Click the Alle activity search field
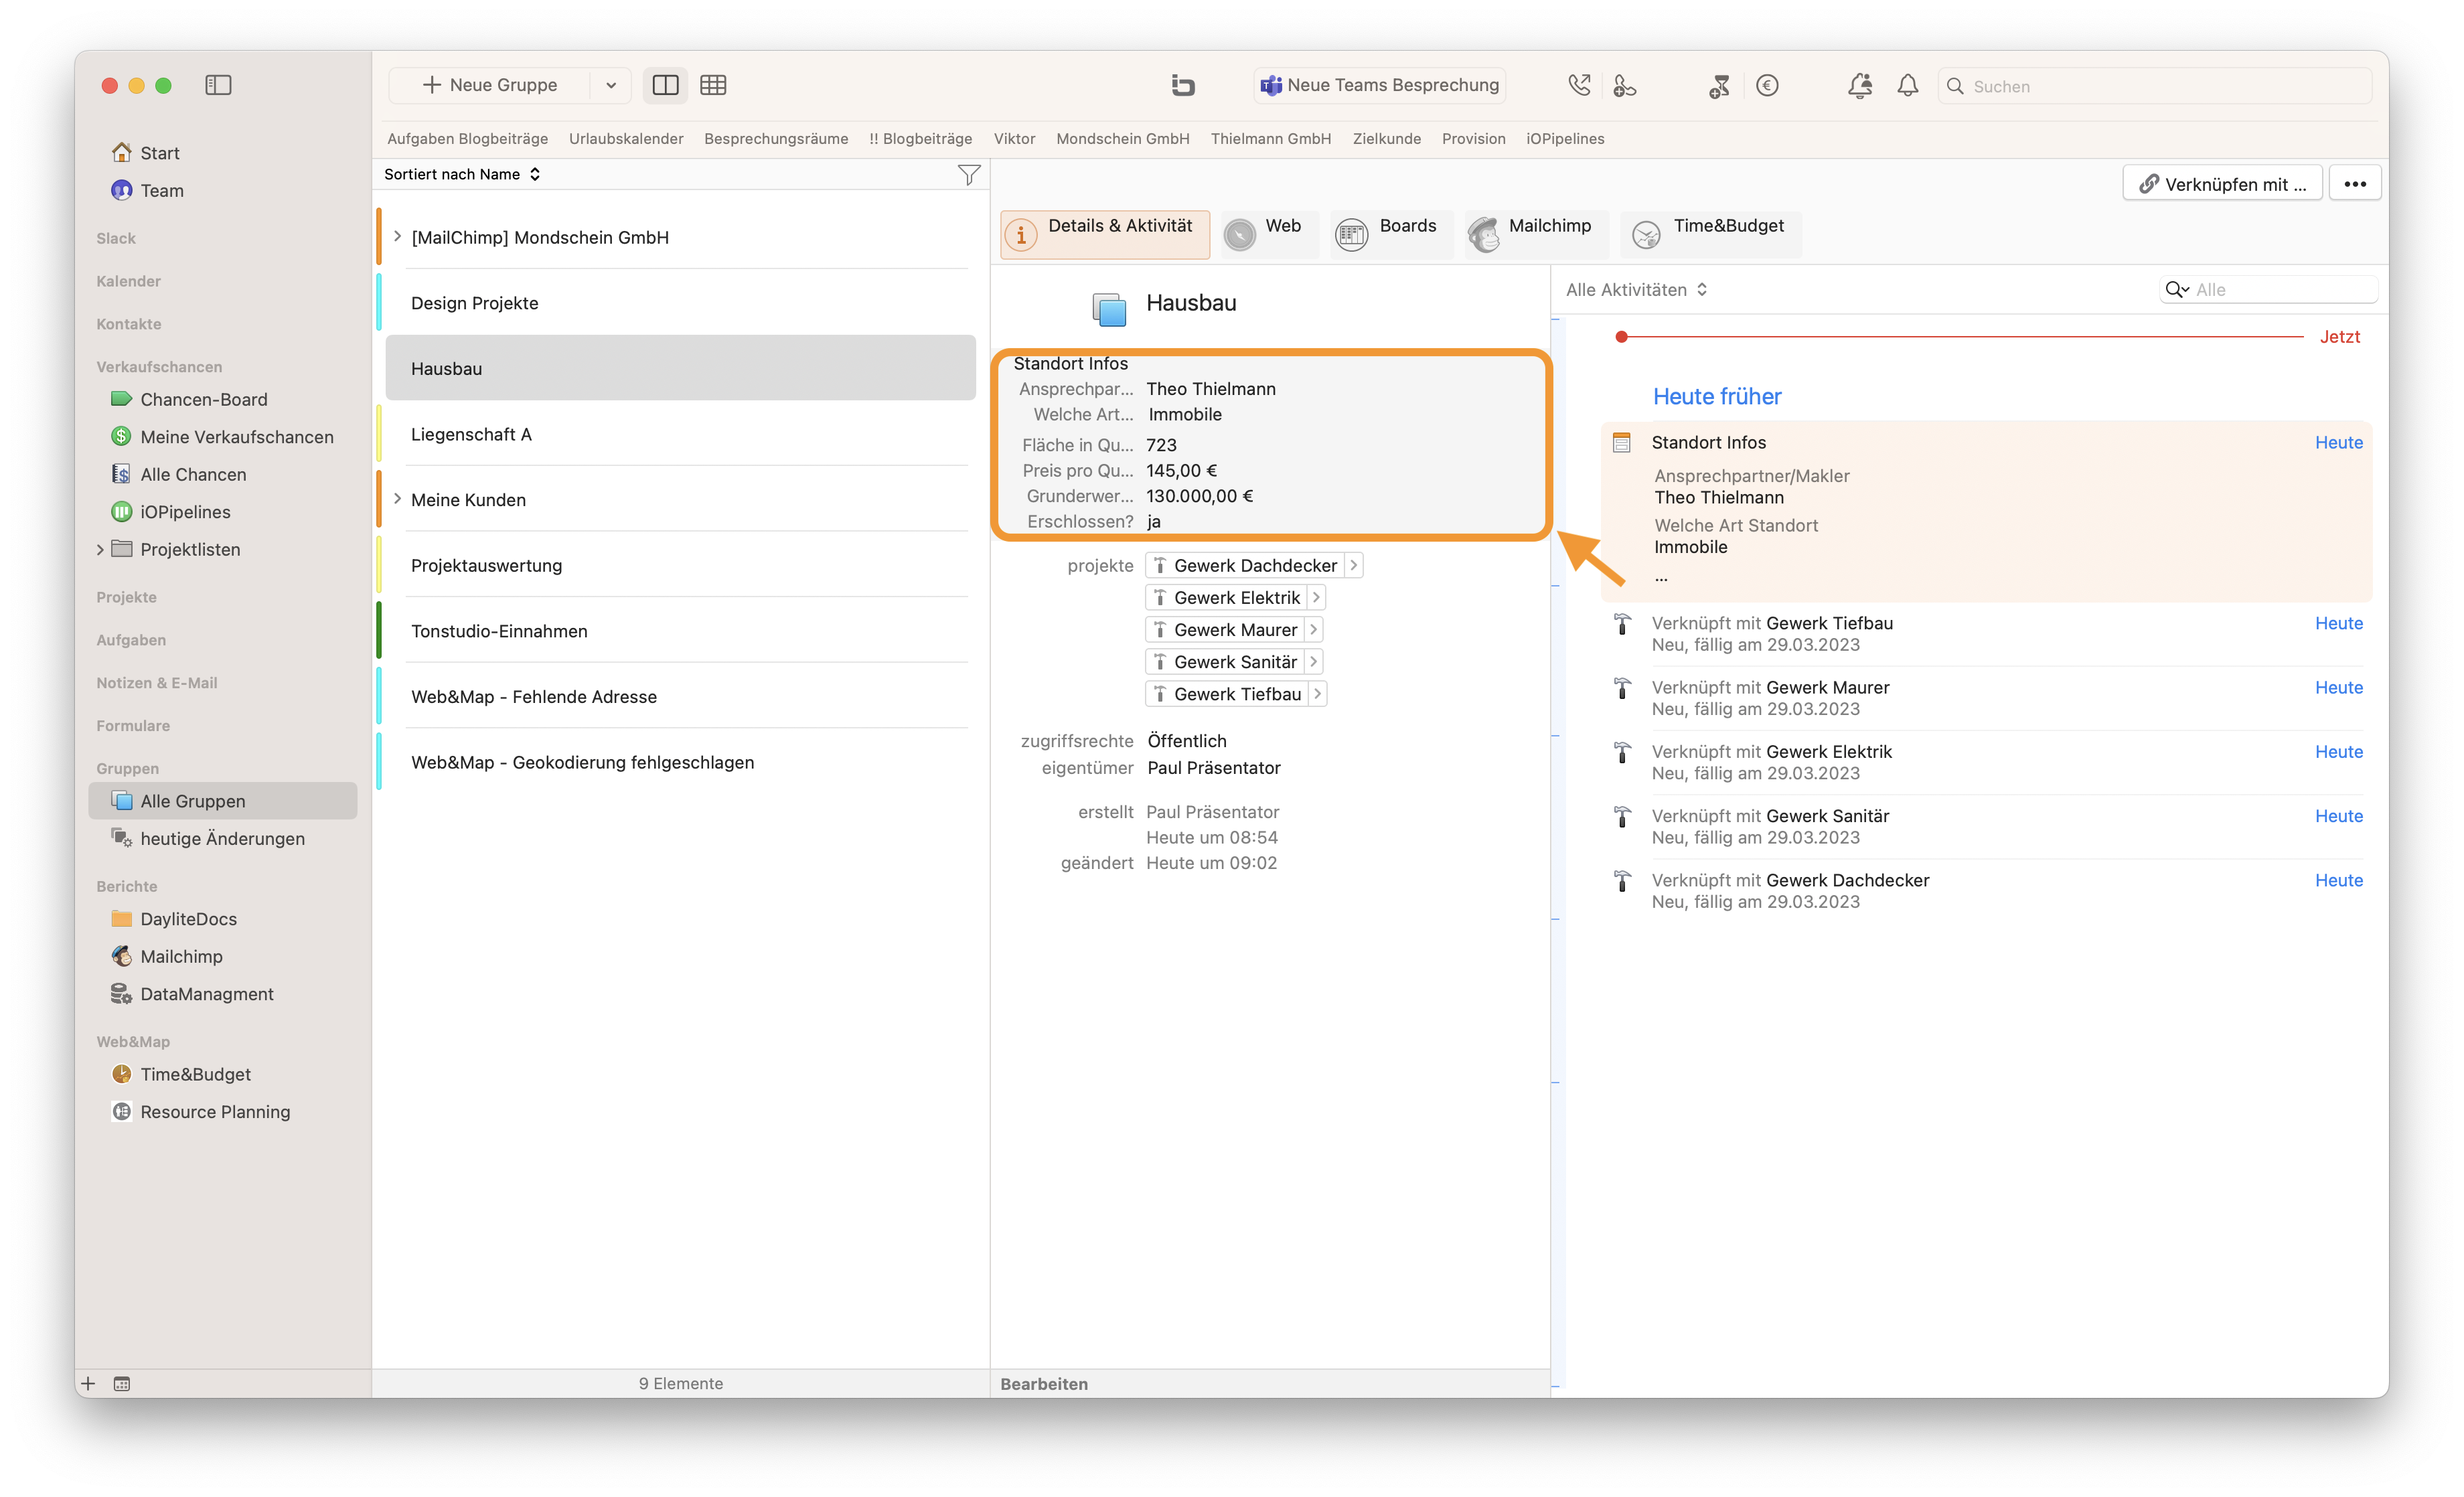Image resolution: width=2464 pixels, height=1497 pixels. 2268,289
